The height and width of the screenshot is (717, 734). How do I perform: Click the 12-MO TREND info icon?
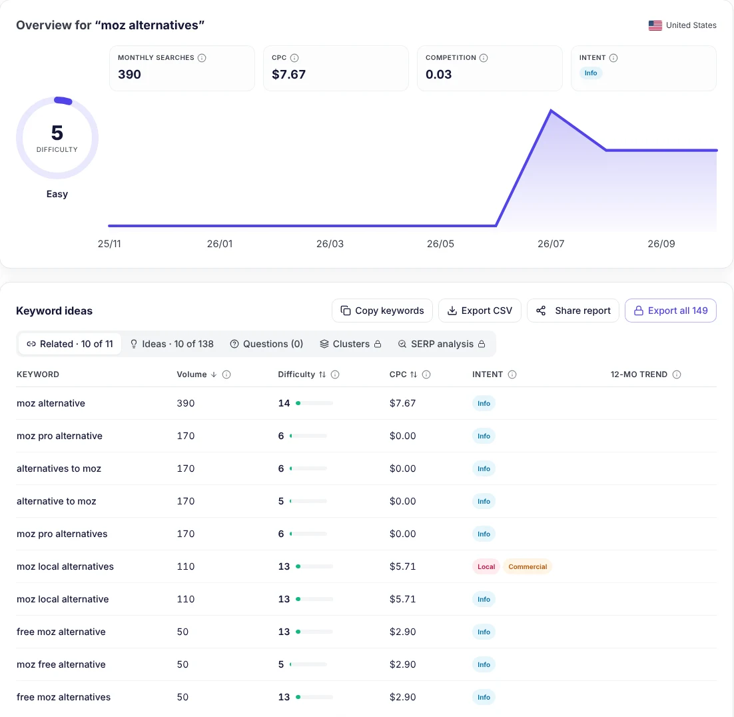point(677,374)
